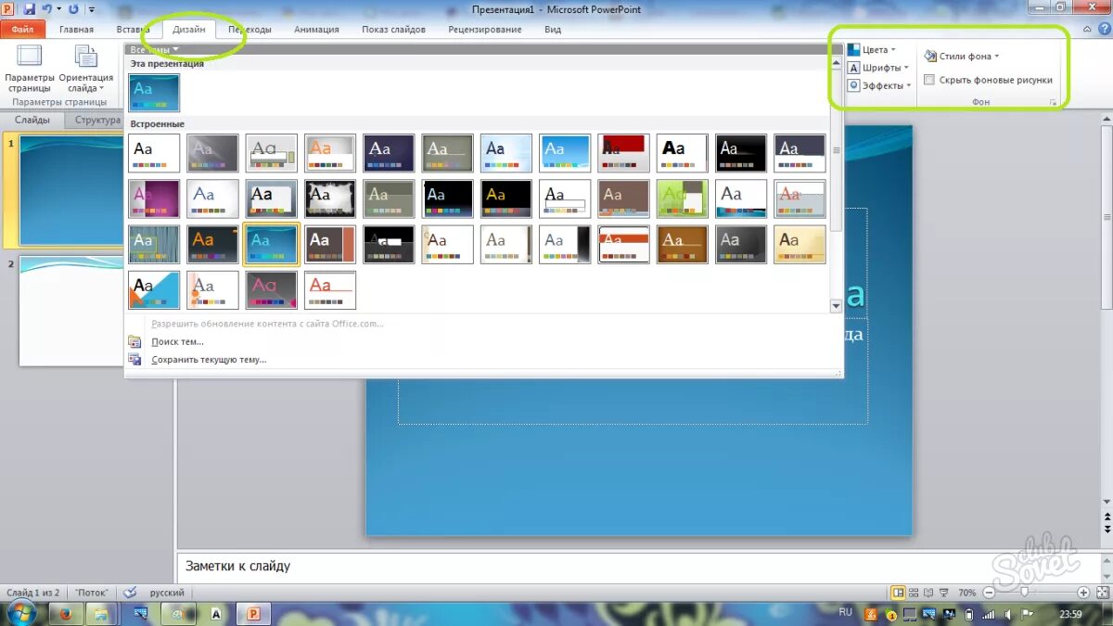Image resolution: width=1113 pixels, height=626 pixels.
Task: Expand the Цвета dropdown
Action: 893,50
